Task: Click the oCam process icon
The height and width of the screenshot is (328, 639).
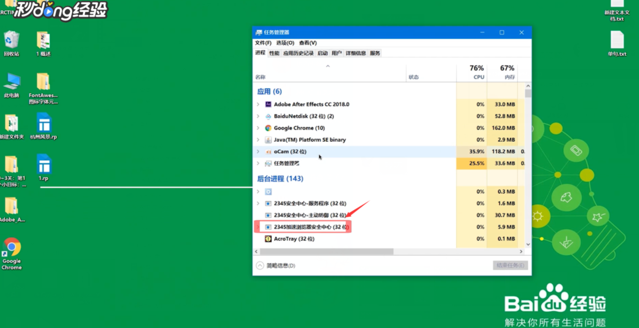Action: click(x=268, y=151)
